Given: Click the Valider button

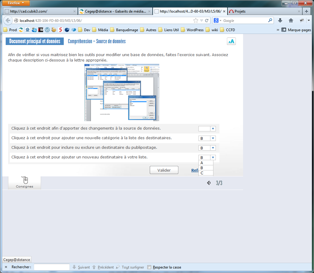Looking at the screenshot, I should (164, 170).
